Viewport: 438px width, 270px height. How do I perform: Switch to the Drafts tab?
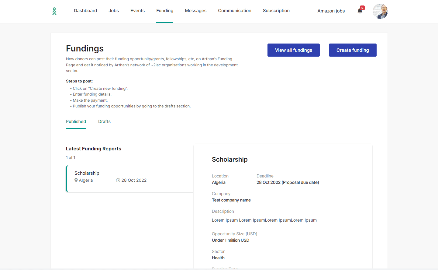click(x=104, y=121)
